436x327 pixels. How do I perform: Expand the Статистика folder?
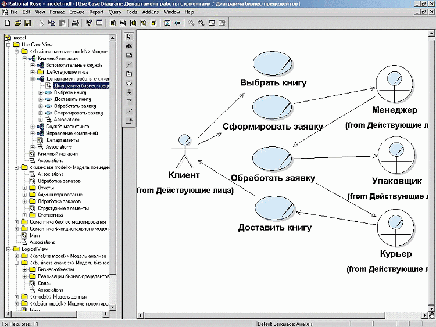(24, 215)
